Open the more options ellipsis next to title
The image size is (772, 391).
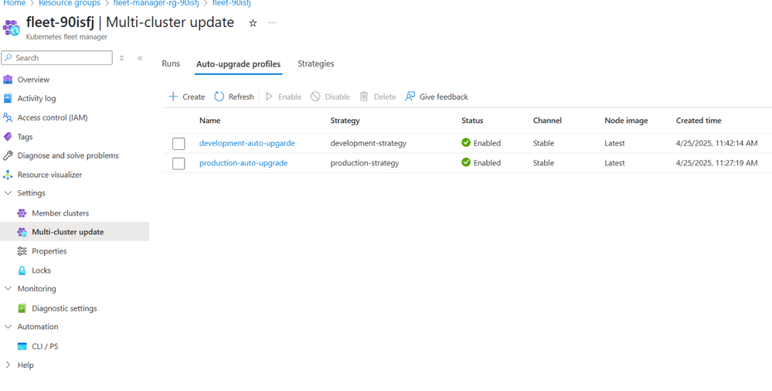click(272, 22)
